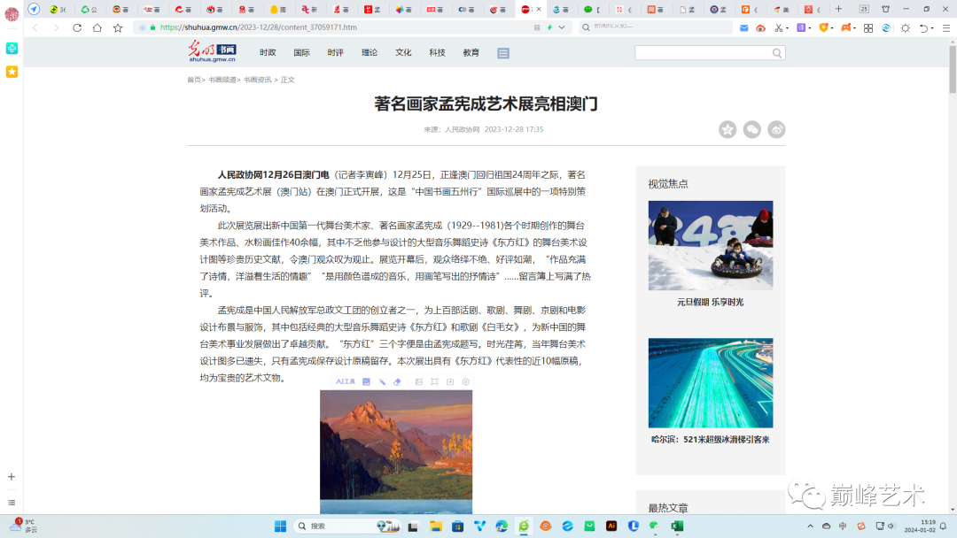Open the AI toolbar settings gear
The image size is (957, 538).
(464, 381)
